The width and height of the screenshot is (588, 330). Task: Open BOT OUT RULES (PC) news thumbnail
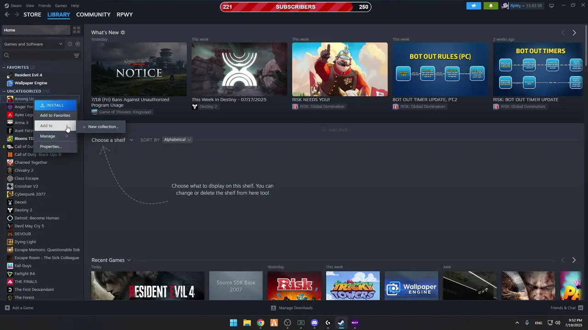pyautogui.click(x=441, y=69)
